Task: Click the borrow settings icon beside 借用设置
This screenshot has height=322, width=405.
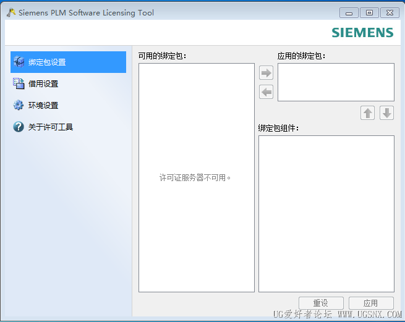Action: pos(19,83)
